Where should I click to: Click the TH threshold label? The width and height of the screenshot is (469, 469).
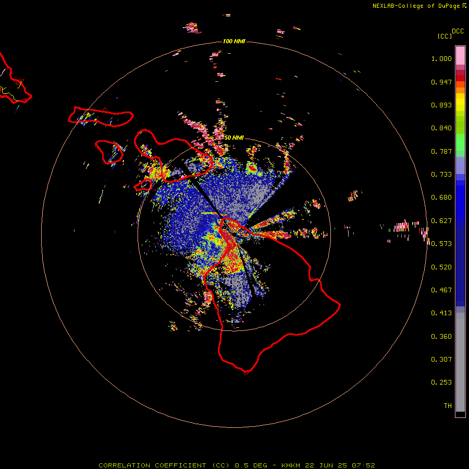(448, 406)
